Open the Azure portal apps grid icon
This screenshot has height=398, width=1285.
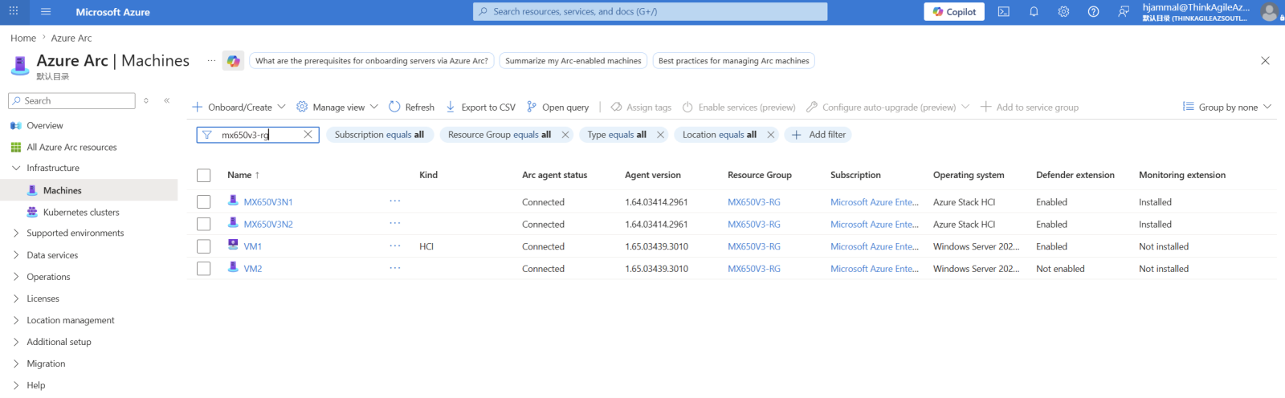(x=14, y=11)
